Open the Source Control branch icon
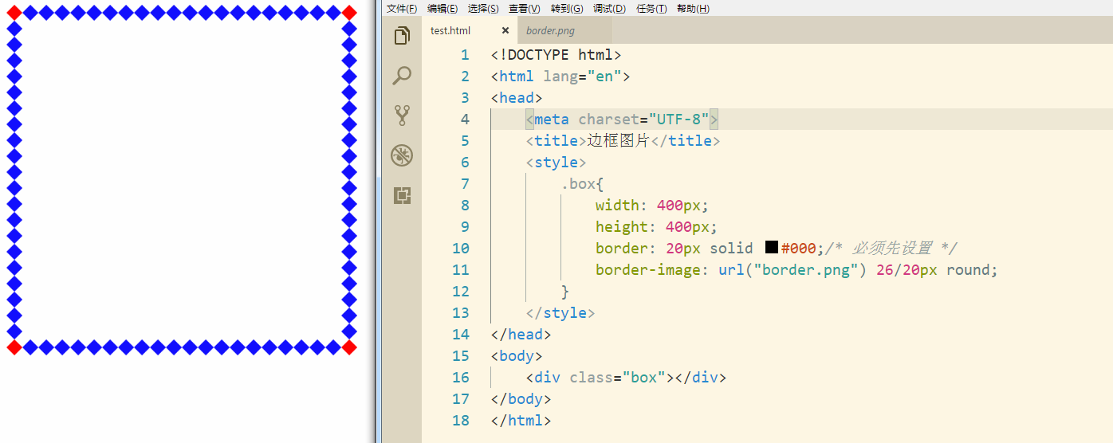The width and height of the screenshot is (1113, 443). click(402, 116)
